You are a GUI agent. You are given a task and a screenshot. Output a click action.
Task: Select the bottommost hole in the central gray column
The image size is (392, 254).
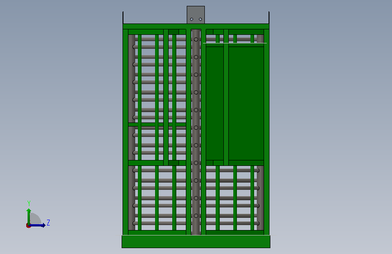[x=196, y=216]
